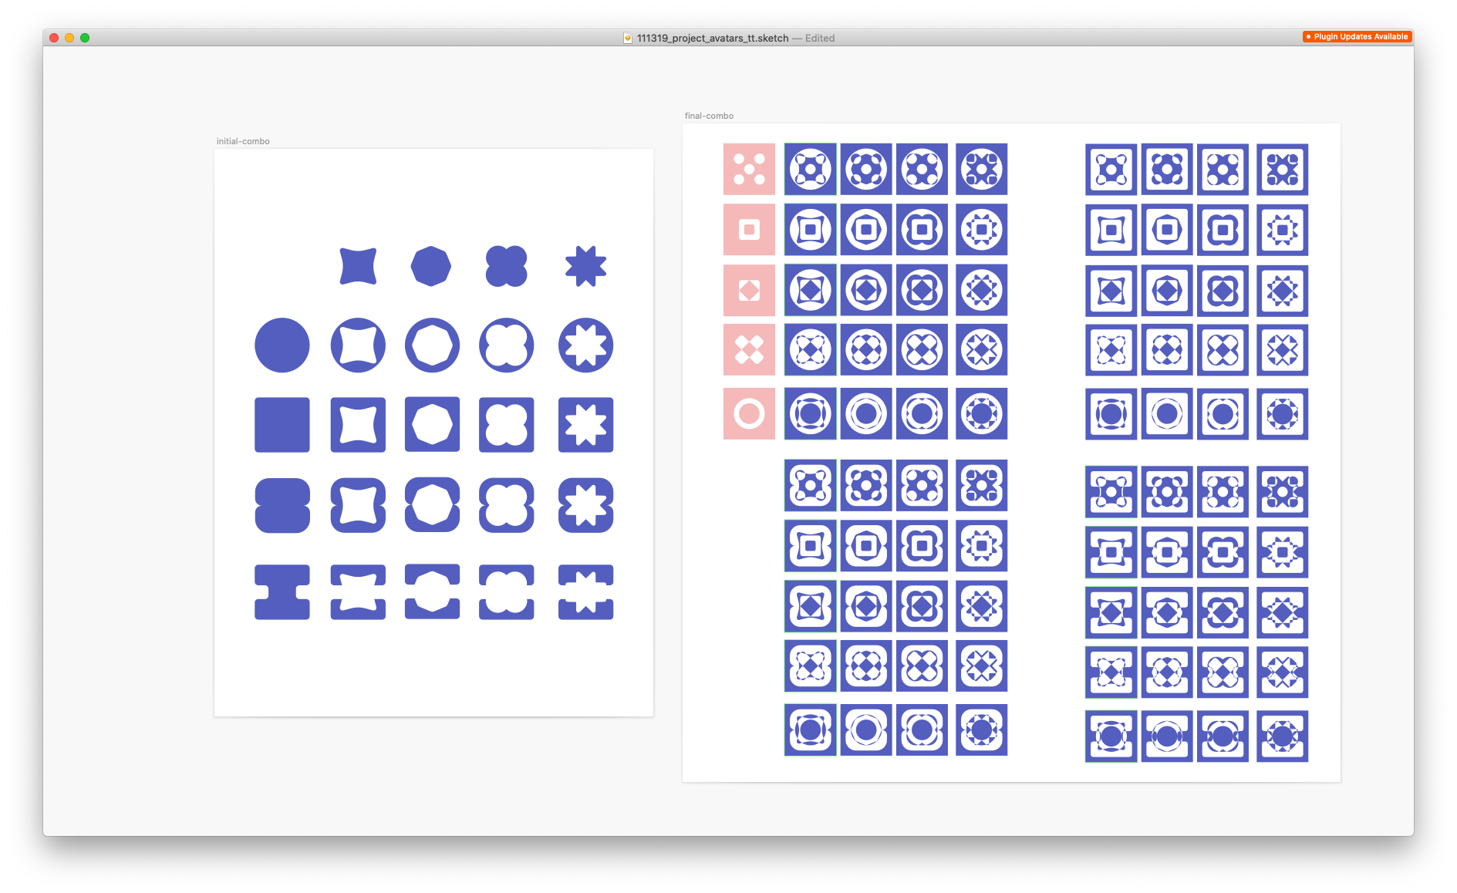Select the pink tile with white ring
This screenshot has width=1457, height=893.
[x=749, y=413]
